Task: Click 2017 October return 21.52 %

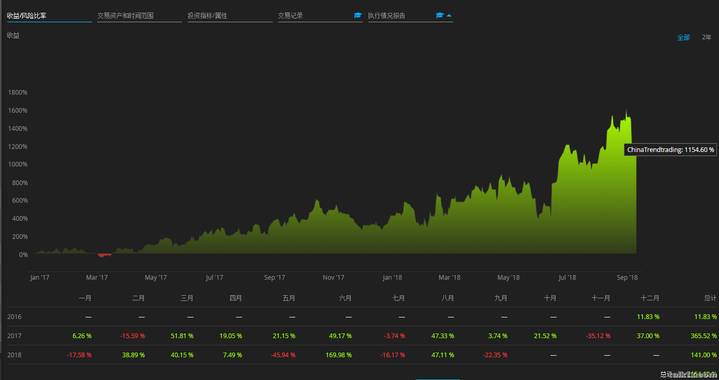Action: (545, 336)
